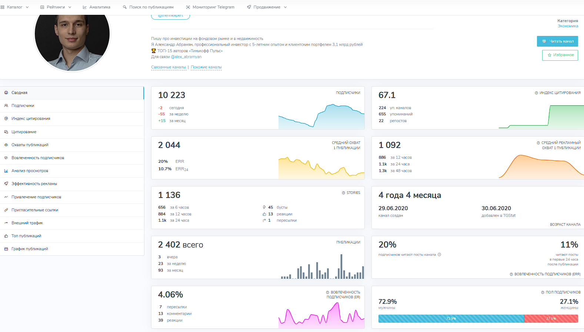Screen dimensions: 584x332
Task: Click the Эффективность рекламы rocket icon
Action: tap(6, 184)
